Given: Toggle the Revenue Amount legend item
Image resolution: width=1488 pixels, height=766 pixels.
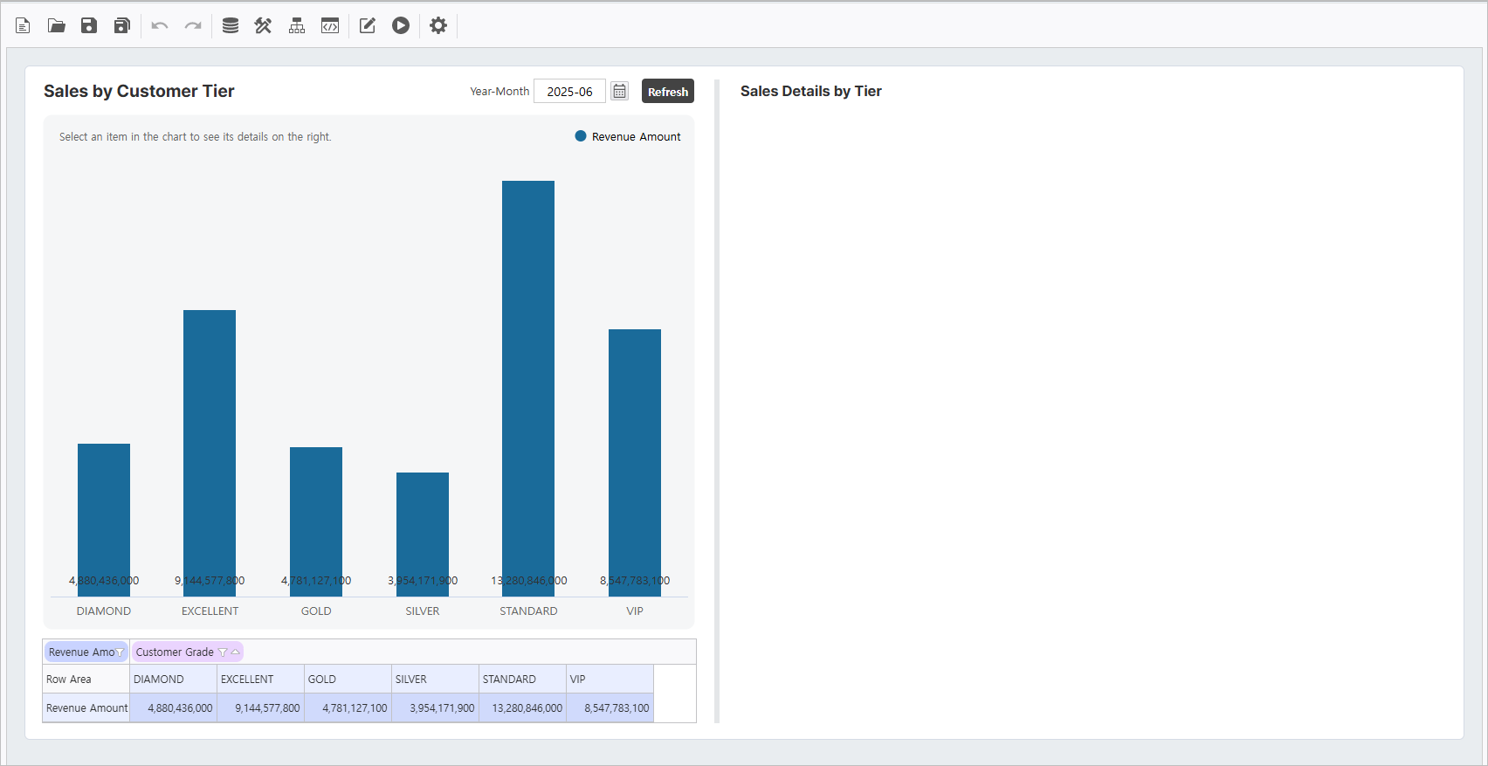Looking at the screenshot, I should [x=628, y=136].
